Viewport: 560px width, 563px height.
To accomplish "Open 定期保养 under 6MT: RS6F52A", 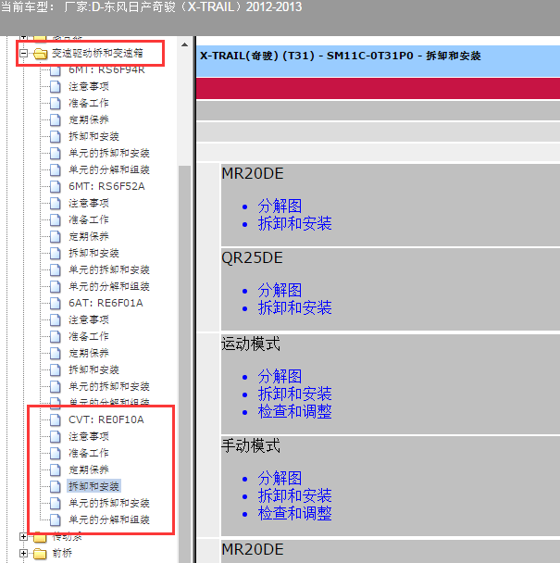I will click(89, 236).
